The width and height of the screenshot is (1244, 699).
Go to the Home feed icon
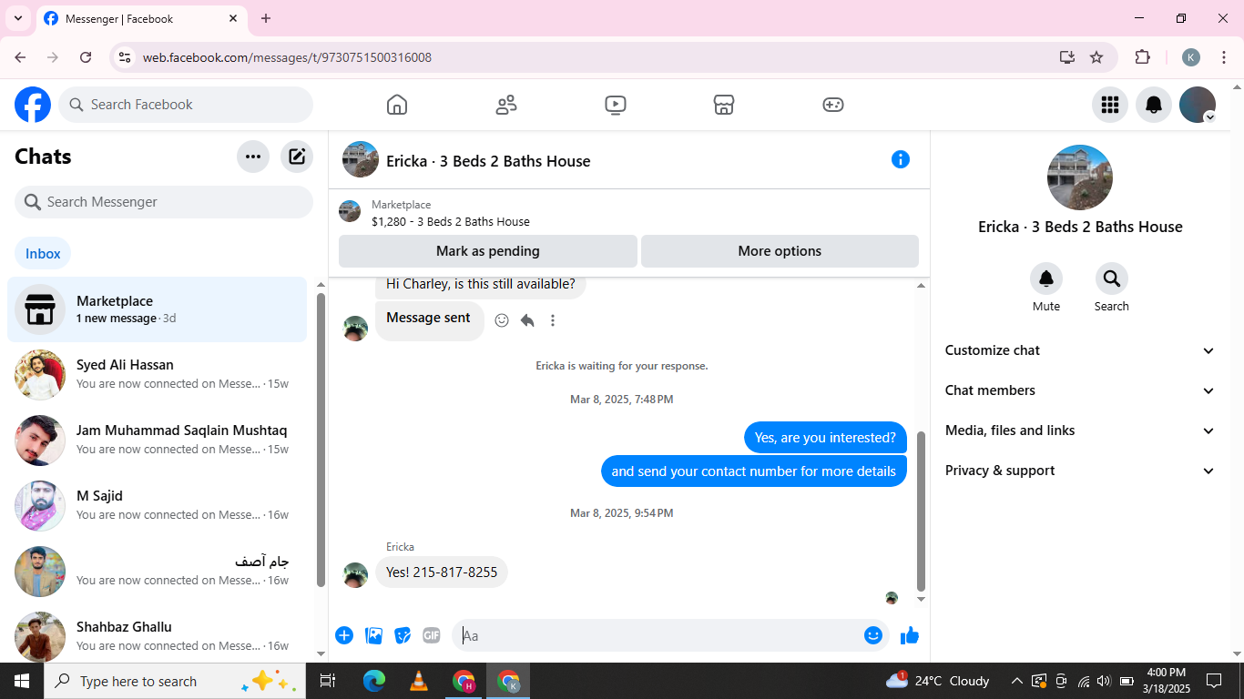tap(397, 105)
